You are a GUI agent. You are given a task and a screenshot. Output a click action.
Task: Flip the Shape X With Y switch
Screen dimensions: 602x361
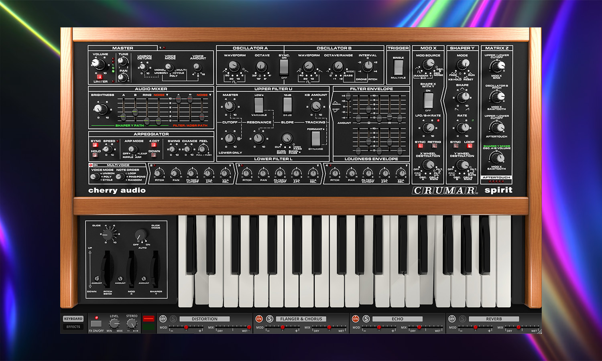click(428, 100)
